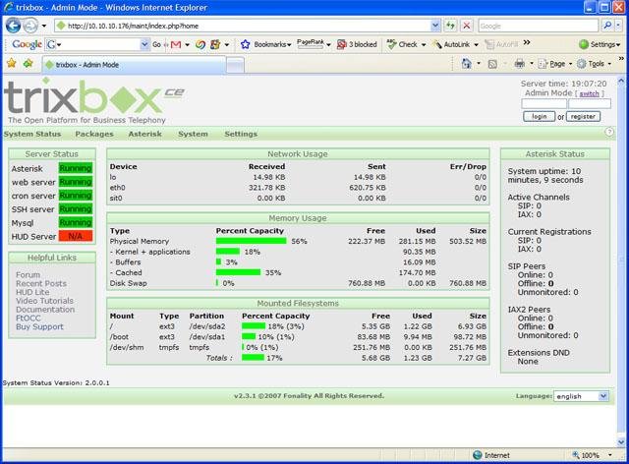Expand the address bar history dropdown
The height and width of the screenshot is (464, 629).
click(x=435, y=26)
